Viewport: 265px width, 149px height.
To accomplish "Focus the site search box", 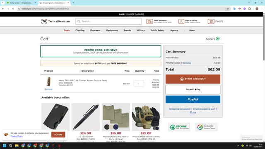I will pos(108,22).
